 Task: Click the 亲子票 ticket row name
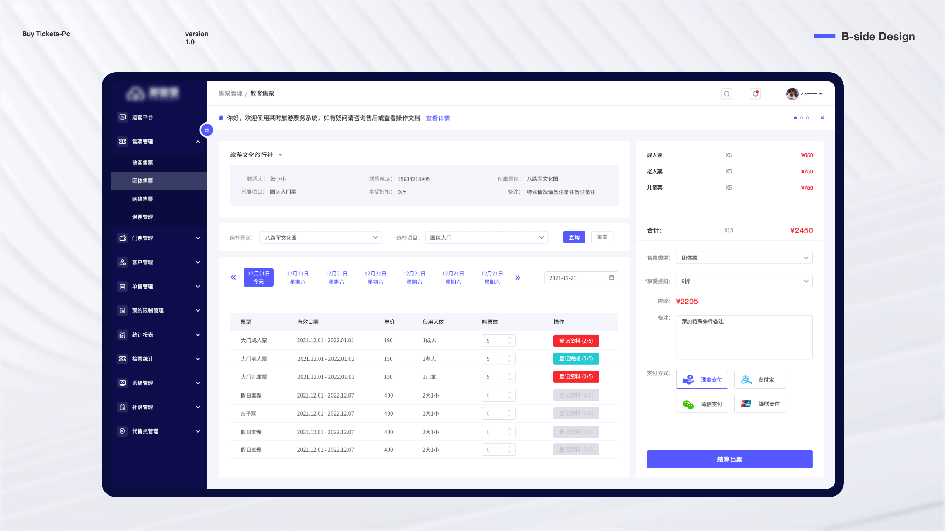coord(248,413)
